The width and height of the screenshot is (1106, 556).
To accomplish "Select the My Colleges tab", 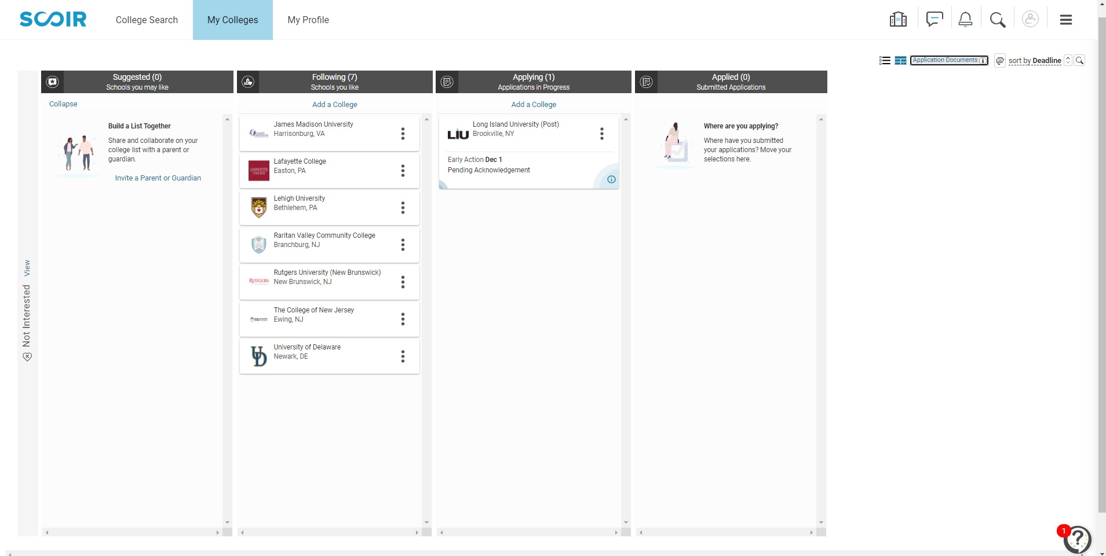I will [x=233, y=20].
